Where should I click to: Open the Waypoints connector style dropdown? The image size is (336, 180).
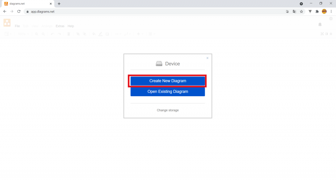[x=128, y=34]
